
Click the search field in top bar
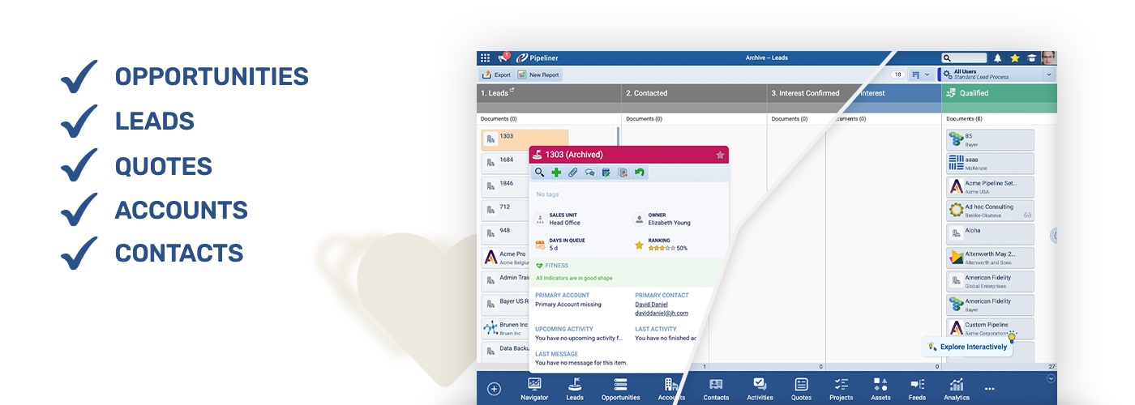964,58
